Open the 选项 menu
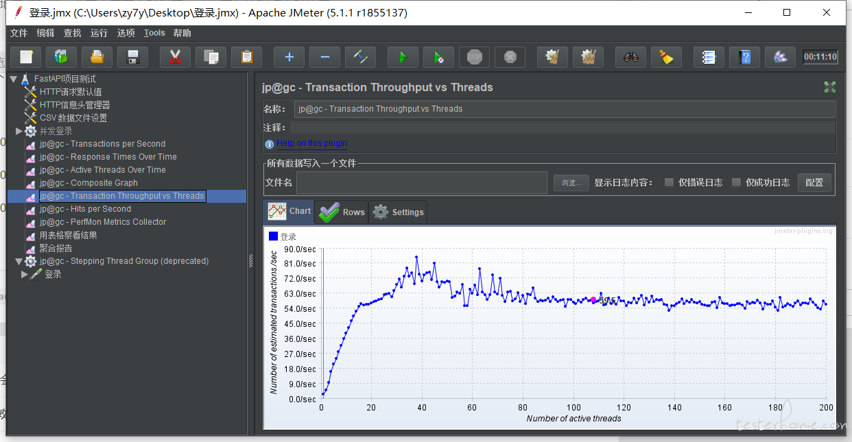852x442 pixels. (126, 33)
